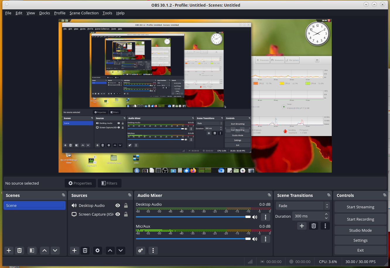This screenshot has height=268, width=390.
Task: Adjust Desktop Audio volume slider
Action: pos(193,217)
